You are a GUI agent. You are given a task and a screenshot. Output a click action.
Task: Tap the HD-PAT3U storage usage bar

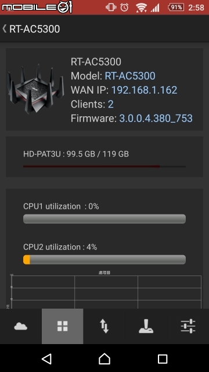coord(105,167)
